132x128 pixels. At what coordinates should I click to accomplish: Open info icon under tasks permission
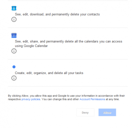[x=14, y=78]
